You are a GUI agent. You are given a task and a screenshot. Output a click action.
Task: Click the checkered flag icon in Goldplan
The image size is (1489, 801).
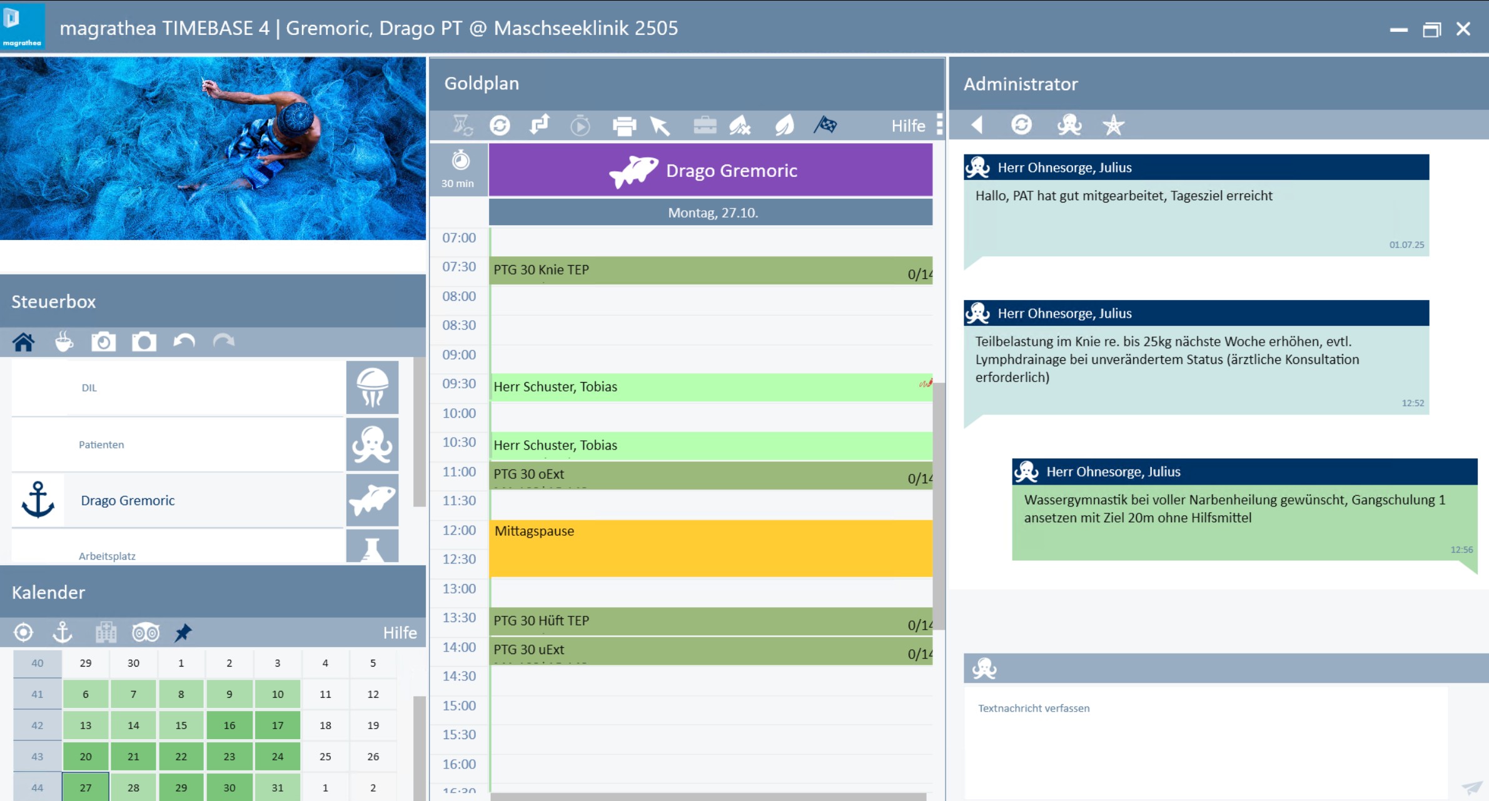pyautogui.click(x=825, y=125)
